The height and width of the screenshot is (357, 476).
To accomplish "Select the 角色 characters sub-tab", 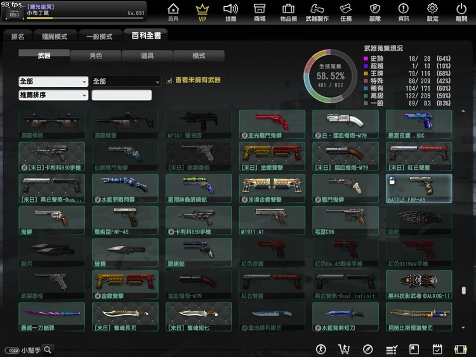I will [x=96, y=56].
